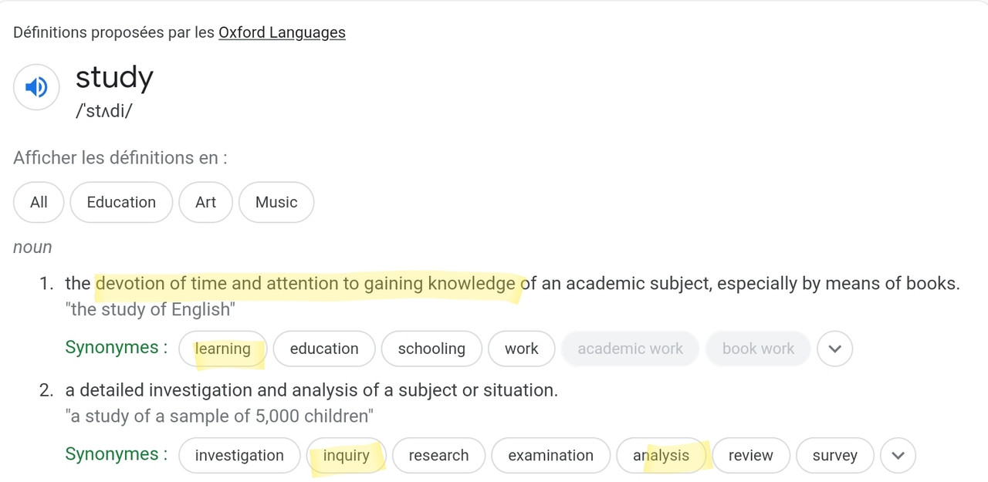The width and height of the screenshot is (988, 482).
Task: Click the work synonym chip
Action: click(522, 349)
